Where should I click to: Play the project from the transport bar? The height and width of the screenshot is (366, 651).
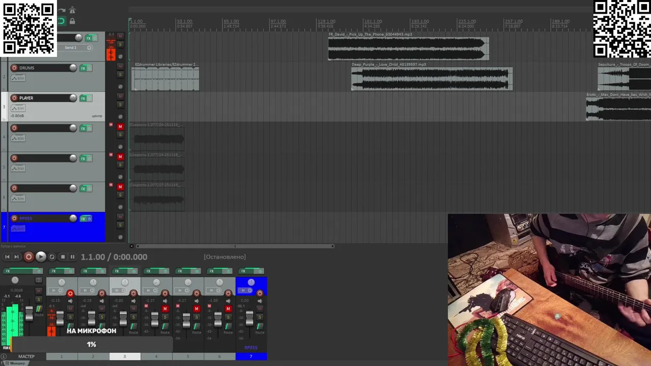click(41, 257)
